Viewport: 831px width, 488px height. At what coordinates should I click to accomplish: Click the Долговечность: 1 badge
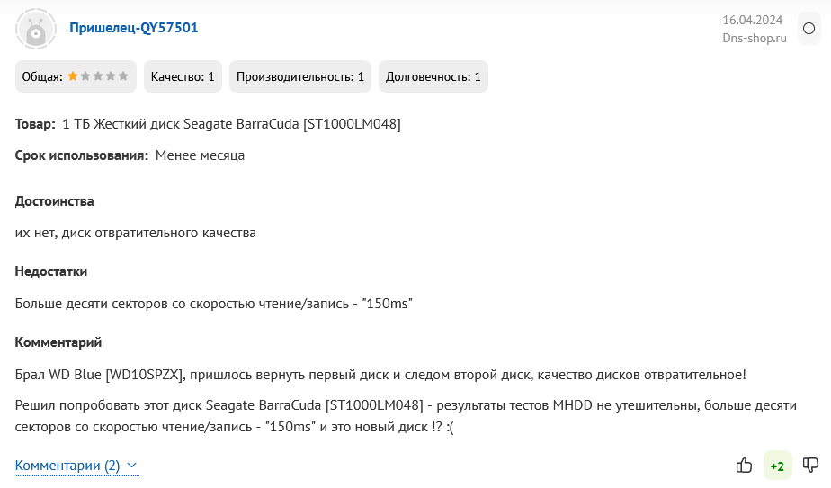click(433, 76)
